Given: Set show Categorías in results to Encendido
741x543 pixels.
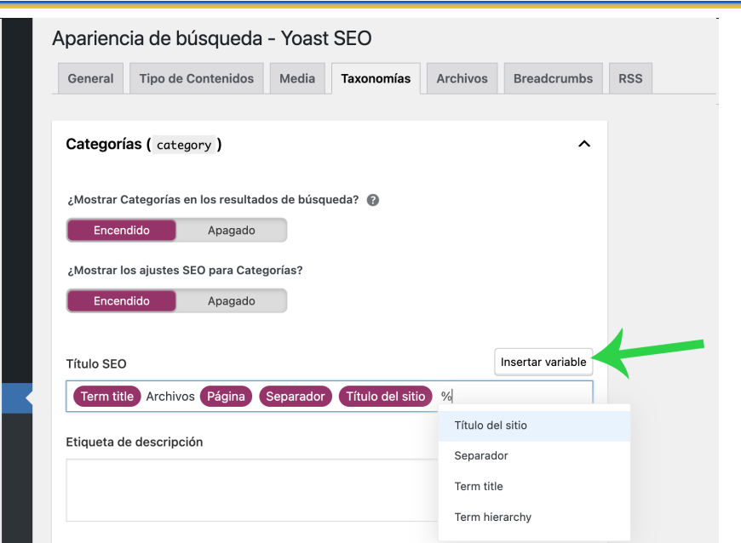Looking at the screenshot, I should [x=122, y=231].
